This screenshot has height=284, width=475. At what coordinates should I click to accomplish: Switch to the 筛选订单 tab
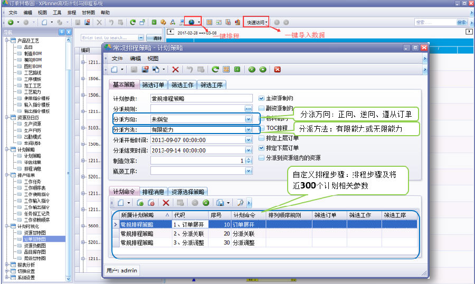pos(154,85)
